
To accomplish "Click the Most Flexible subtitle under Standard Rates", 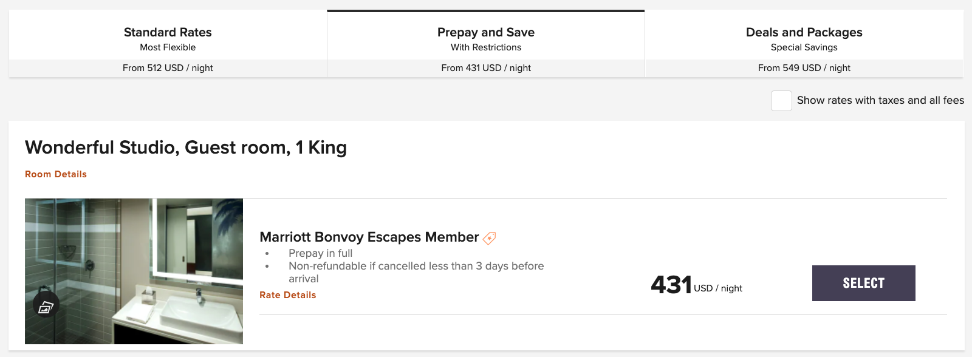I will tap(167, 47).
